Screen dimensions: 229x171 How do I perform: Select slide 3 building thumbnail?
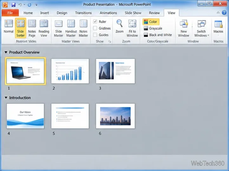(x=115, y=71)
